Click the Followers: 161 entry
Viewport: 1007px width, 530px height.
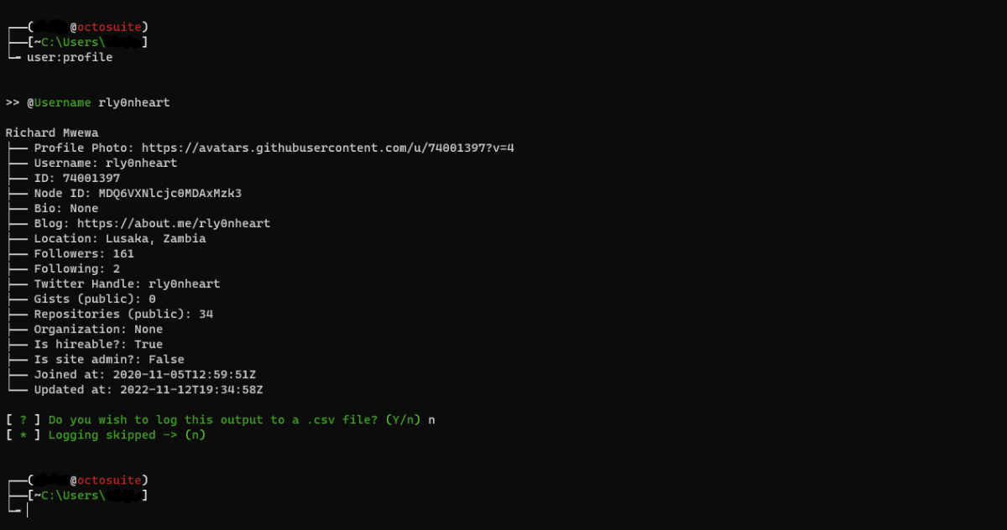tap(84, 253)
